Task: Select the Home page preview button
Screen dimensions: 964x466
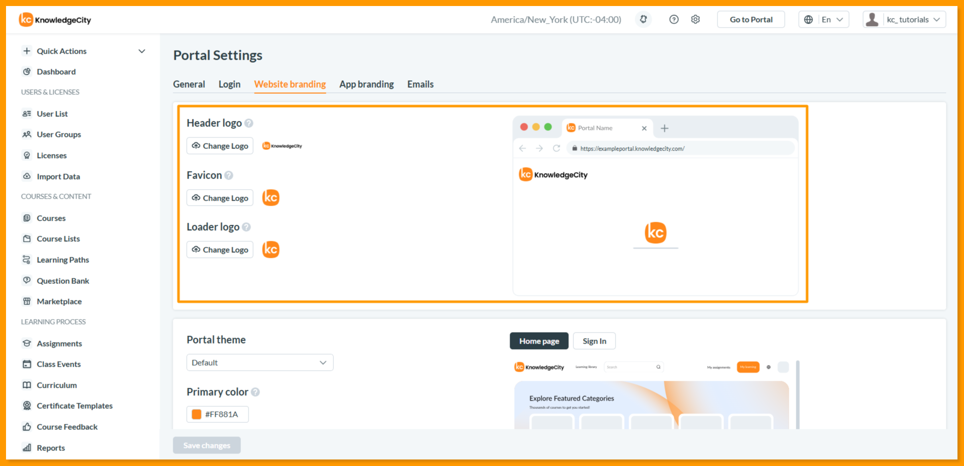Action: pyautogui.click(x=539, y=341)
